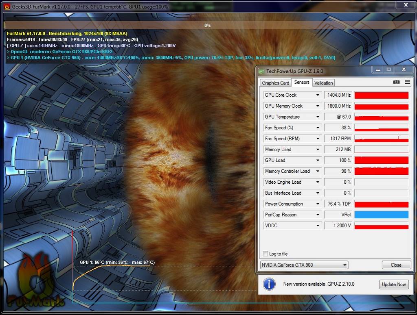Click the FurMark flame icon in title bar
This screenshot has height=315, width=417.
7,7
